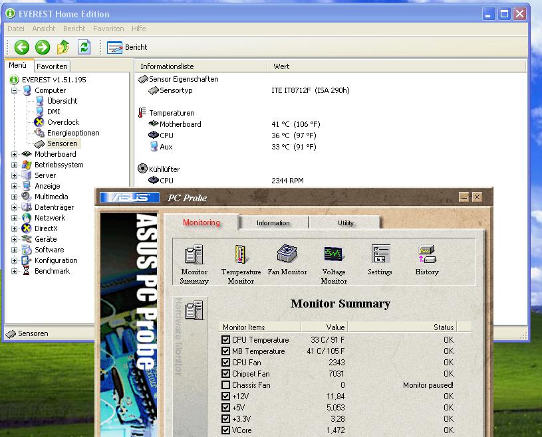
Task: Open Voltage Monitor in PC Probe
Action: (x=334, y=264)
